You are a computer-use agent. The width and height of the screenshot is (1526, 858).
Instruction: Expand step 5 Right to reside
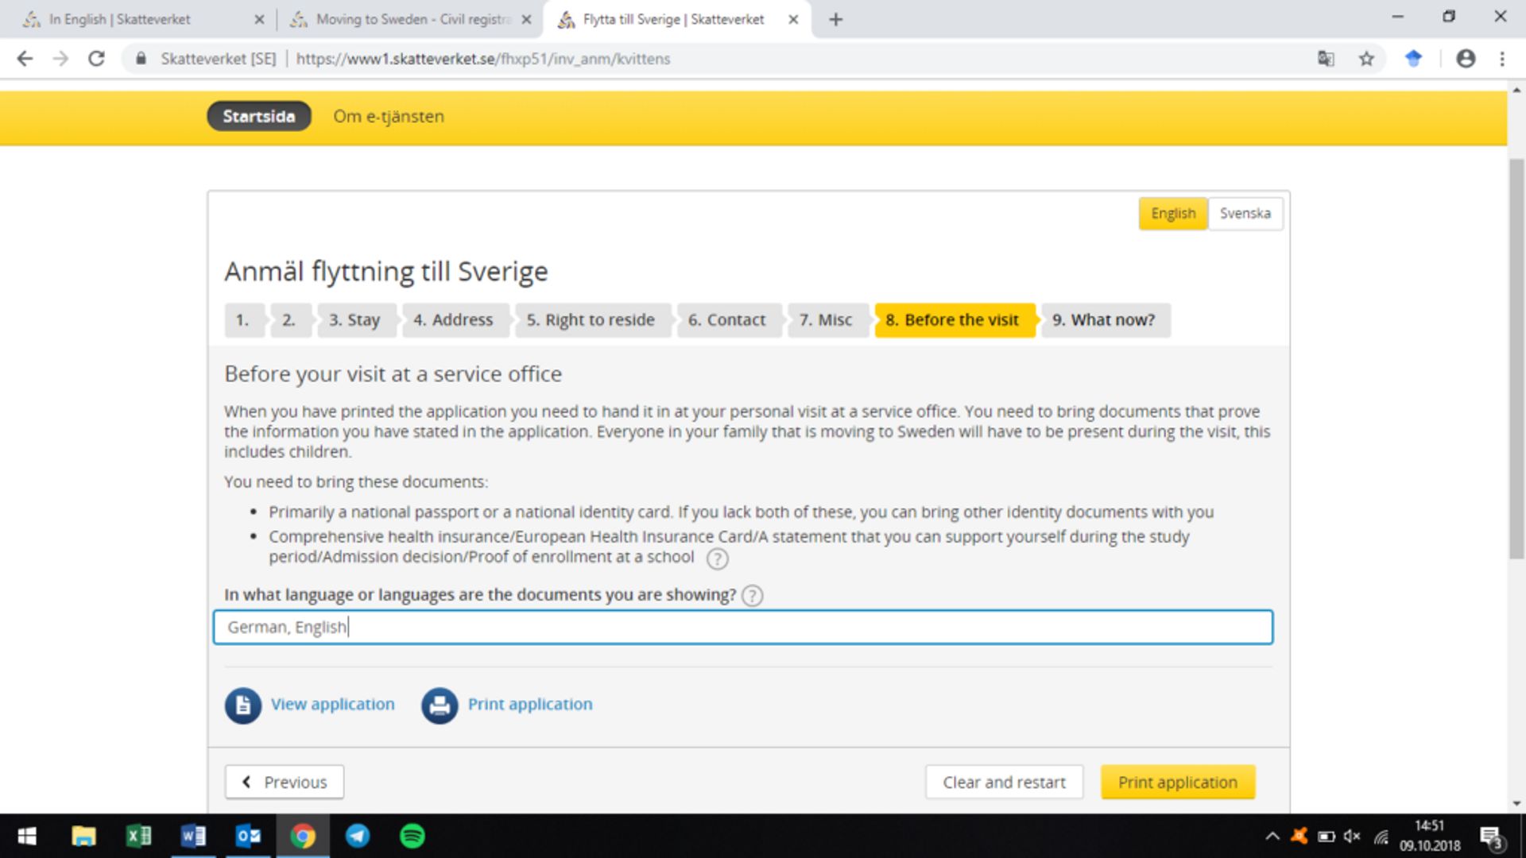coord(591,319)
